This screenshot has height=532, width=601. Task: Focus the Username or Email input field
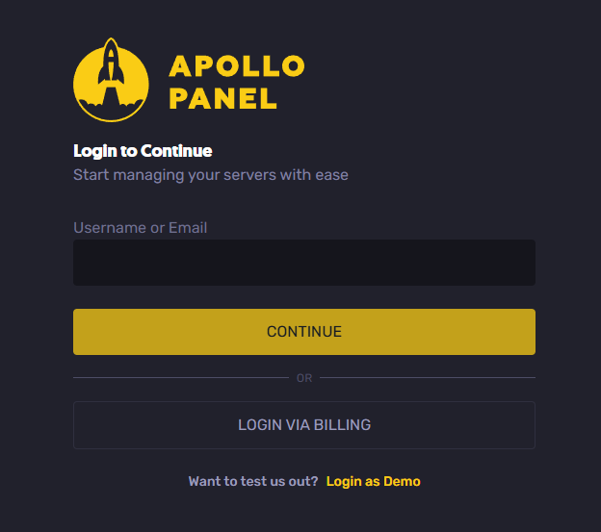click(x=304, y=263)
